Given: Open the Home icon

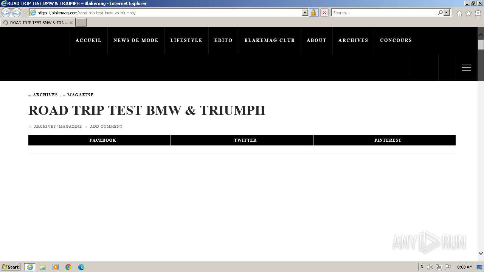Looking at the screenshot, I should (x=459, y=13).
